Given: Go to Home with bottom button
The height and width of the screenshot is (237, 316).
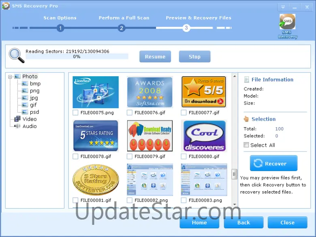Looking at the screenshot, I should click(x=199, y=222).
